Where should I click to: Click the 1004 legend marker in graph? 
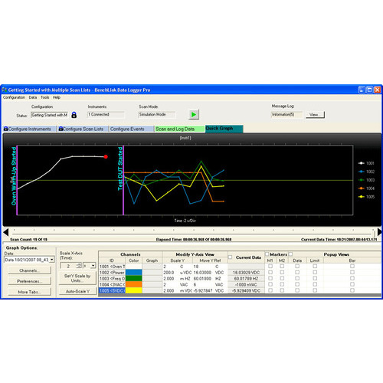[362, 188]
